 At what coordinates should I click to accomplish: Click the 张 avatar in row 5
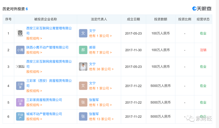(x=83, y=102)
